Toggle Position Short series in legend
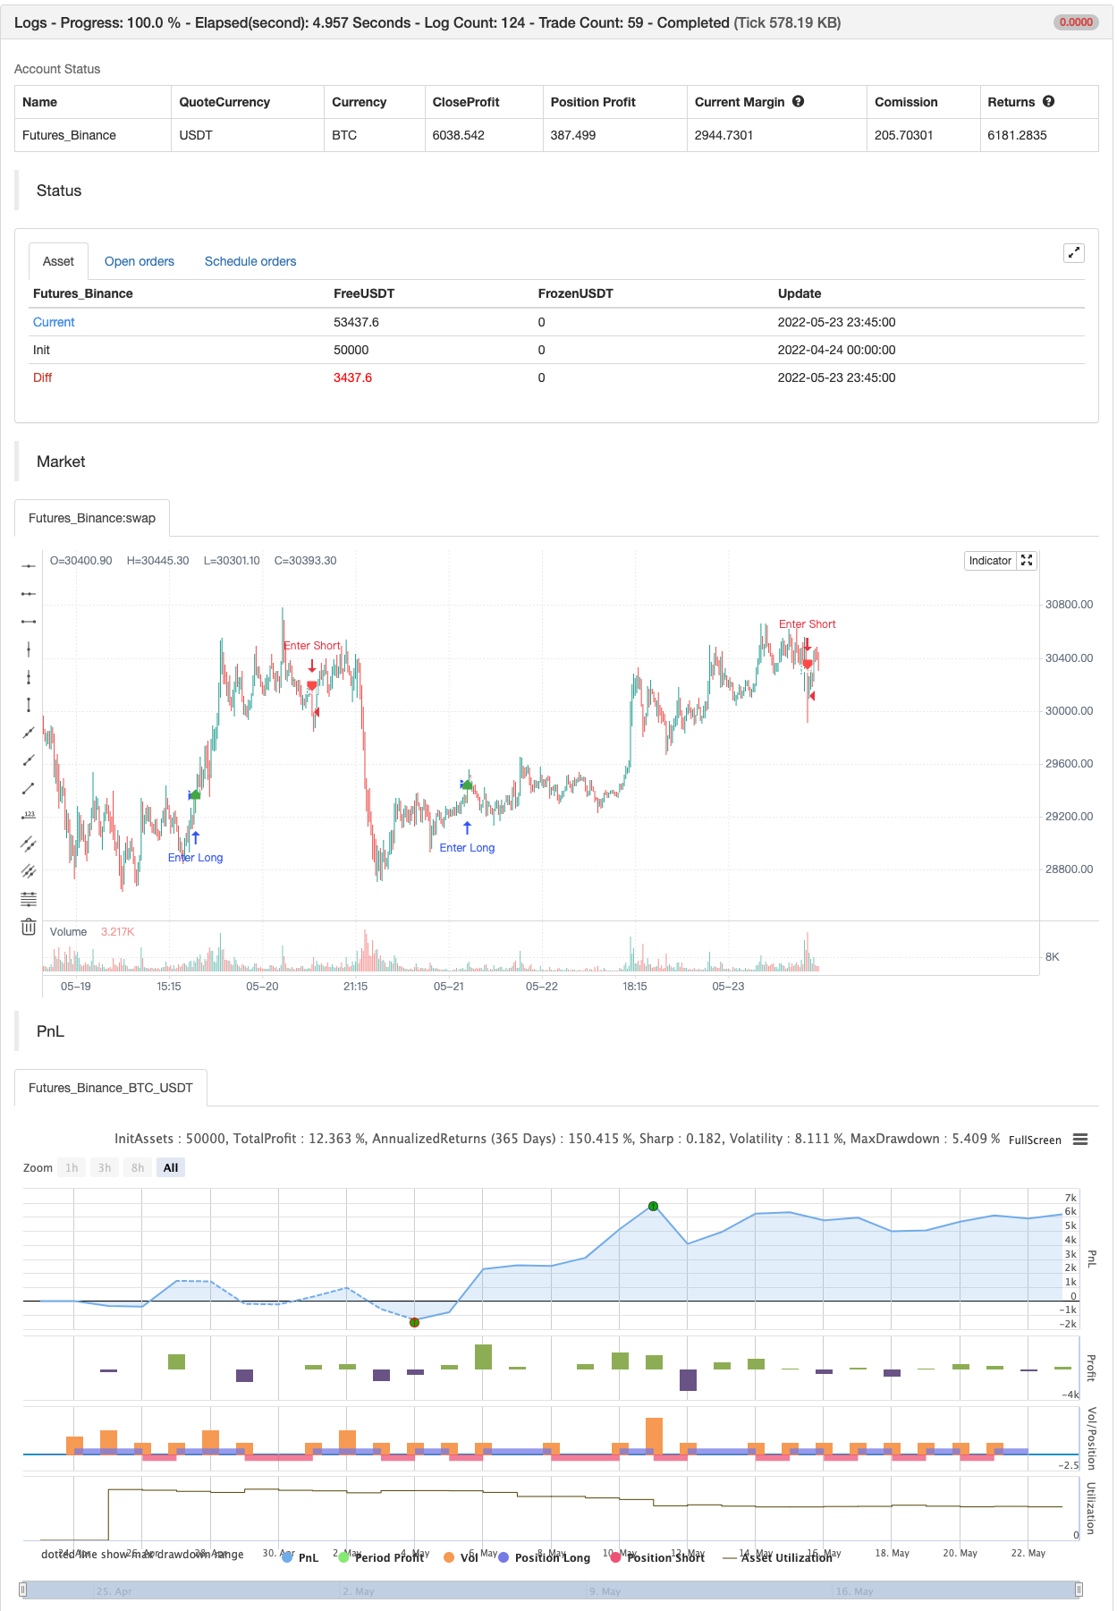This screenshot has width=1117, height=1611. click(x=657, y=1557)
